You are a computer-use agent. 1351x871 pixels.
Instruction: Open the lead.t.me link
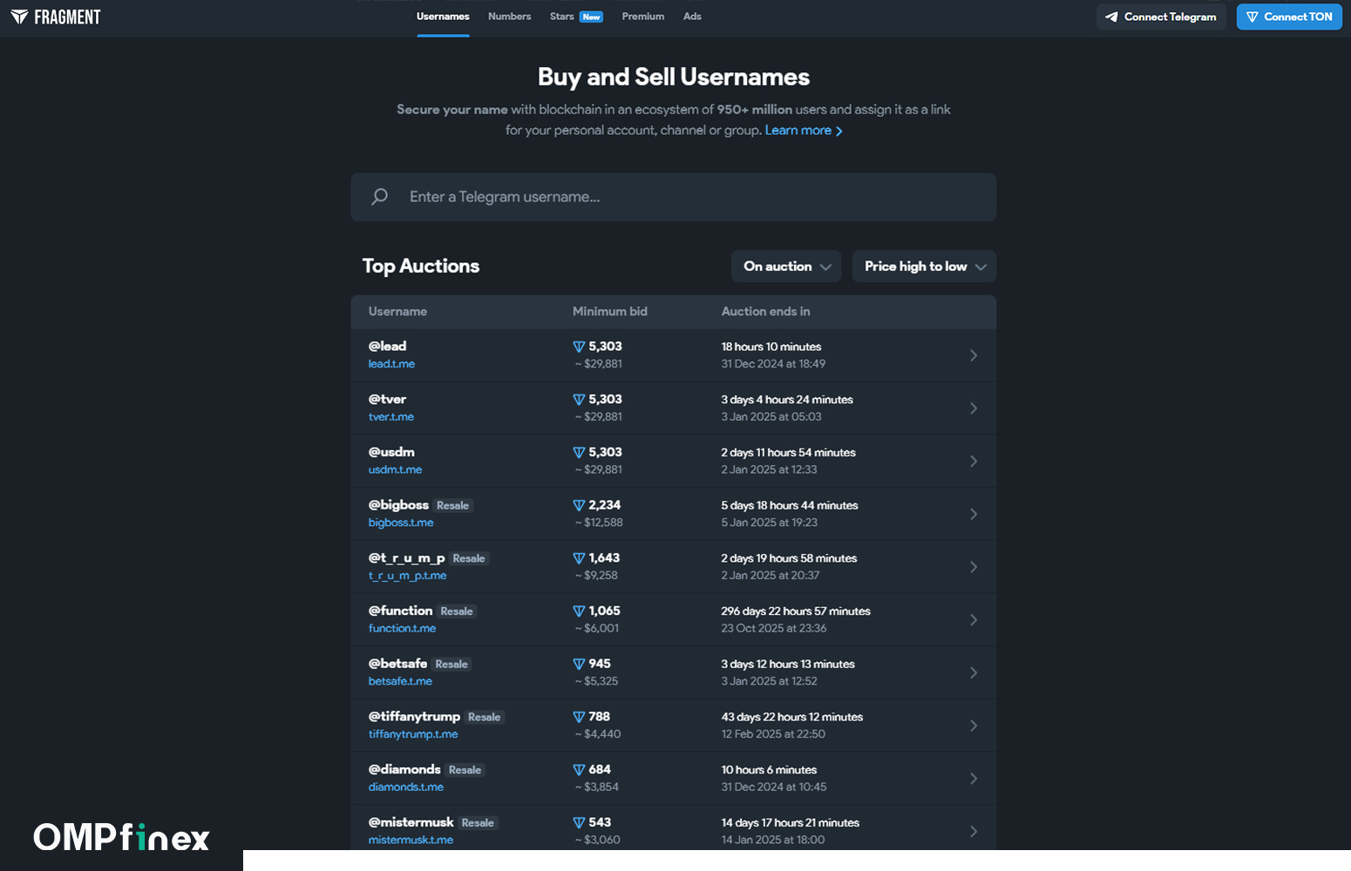391,364
